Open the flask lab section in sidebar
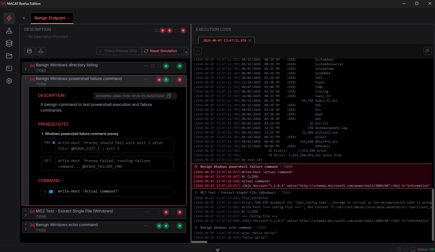The image size is (435, 252). click(9, 31)
